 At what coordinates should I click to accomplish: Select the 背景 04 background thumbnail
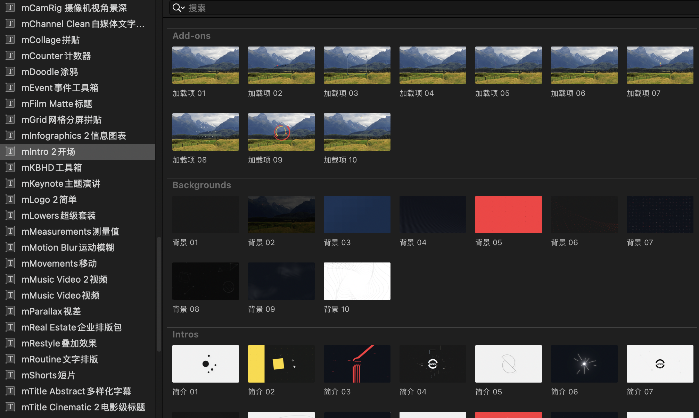point(433,215)
